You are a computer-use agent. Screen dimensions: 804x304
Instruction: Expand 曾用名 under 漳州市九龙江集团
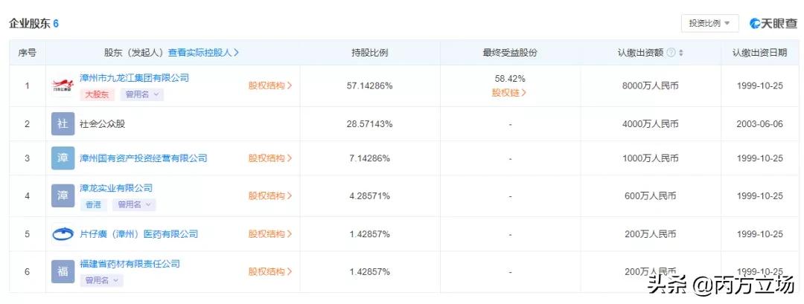(141, 94)
